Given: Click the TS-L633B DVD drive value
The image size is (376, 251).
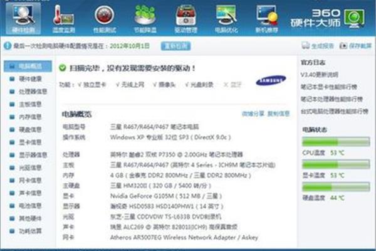Looking at the screenshot, I should coord(165,216).
